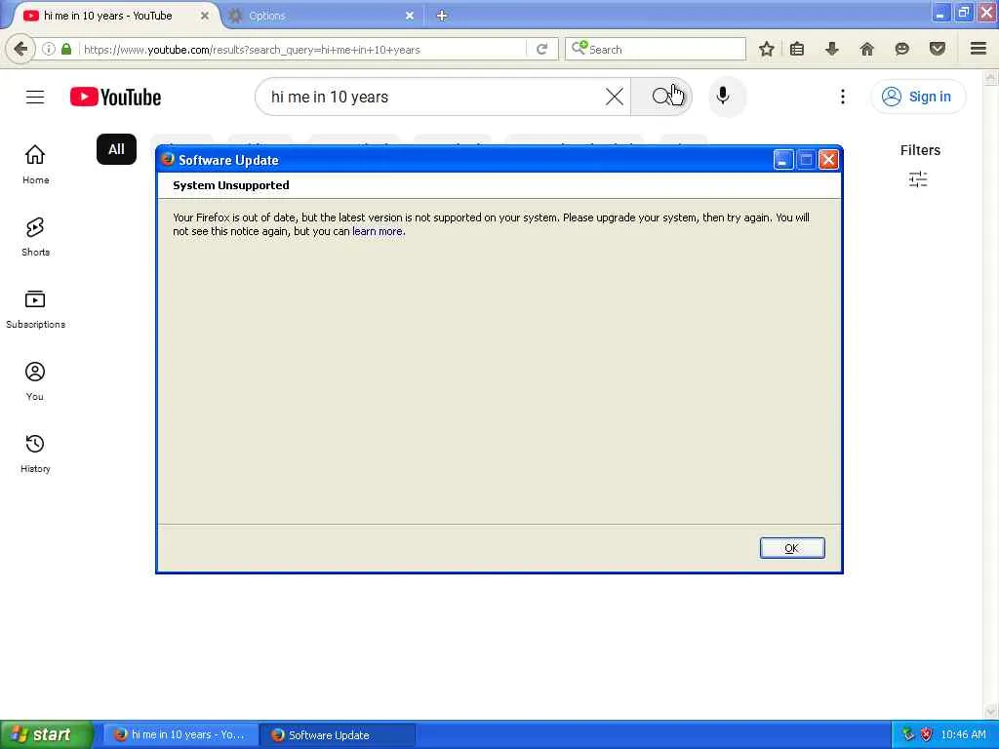Close the Options tab

pos(410,16)
